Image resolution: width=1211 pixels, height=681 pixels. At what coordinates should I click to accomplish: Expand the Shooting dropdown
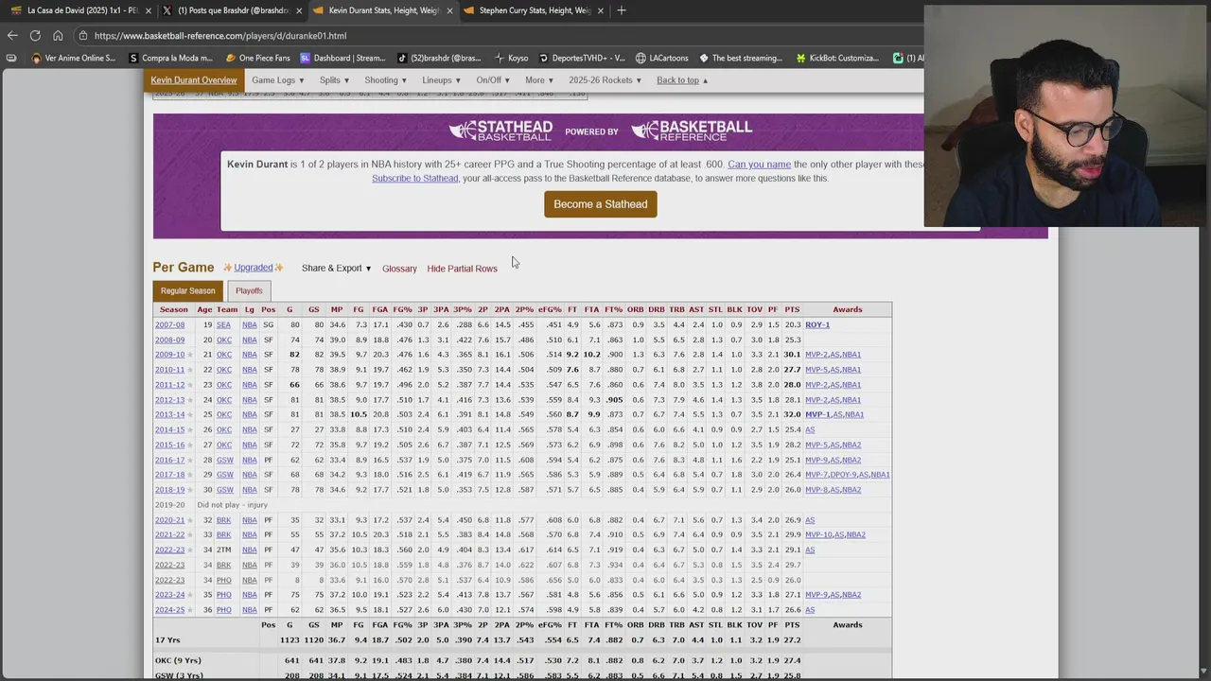click(x=385, y=80)
